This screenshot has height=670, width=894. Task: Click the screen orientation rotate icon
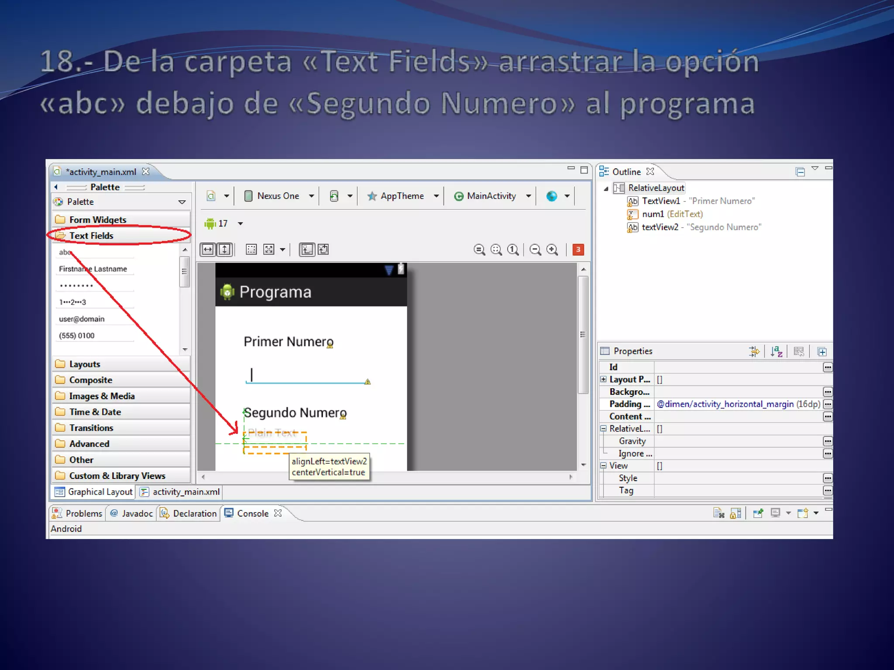click(x=334, y=196)
